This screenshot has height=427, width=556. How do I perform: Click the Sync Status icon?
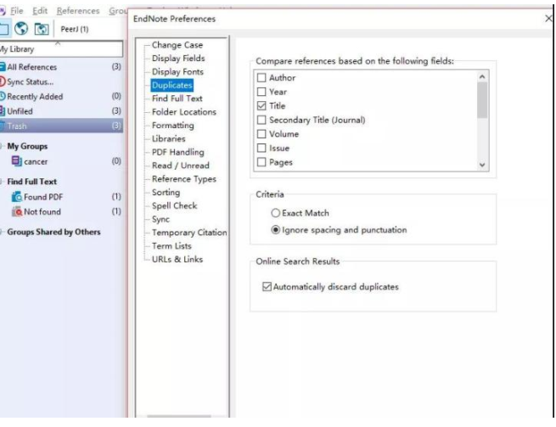coord(3,81)
